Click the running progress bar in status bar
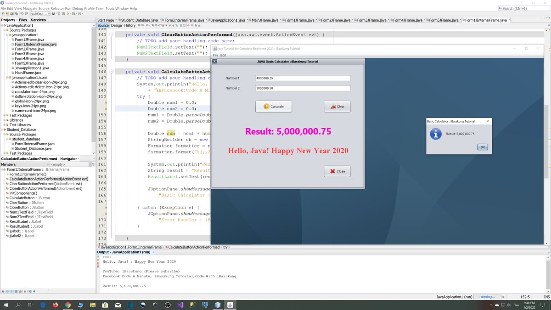 pos(488,297)
